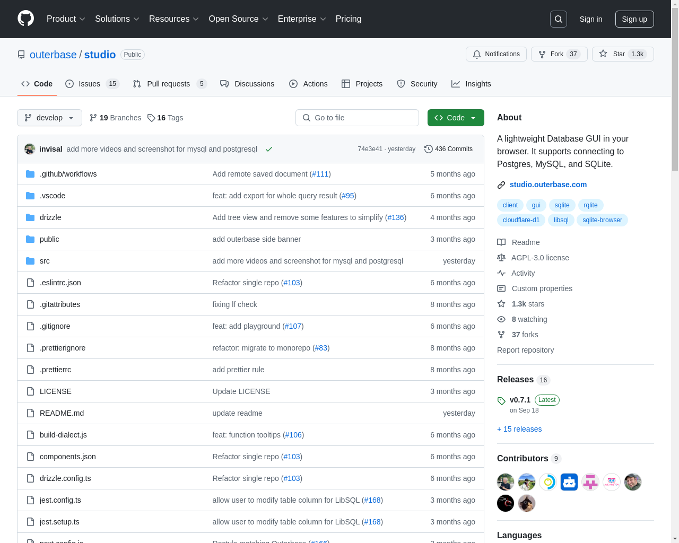The height and width of the screenshot is (543, 679).
Task: Click the green check status icon
Action: pos(269,149)
